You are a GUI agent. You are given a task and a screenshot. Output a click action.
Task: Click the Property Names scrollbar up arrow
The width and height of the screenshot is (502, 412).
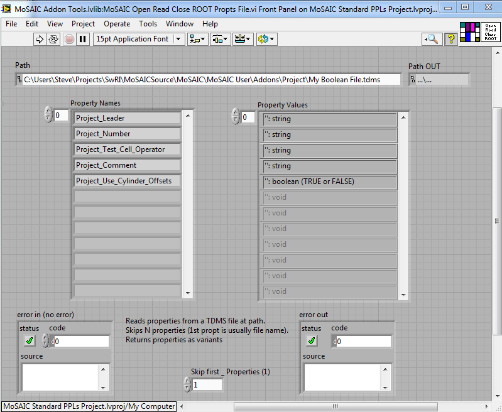(188, 116)
